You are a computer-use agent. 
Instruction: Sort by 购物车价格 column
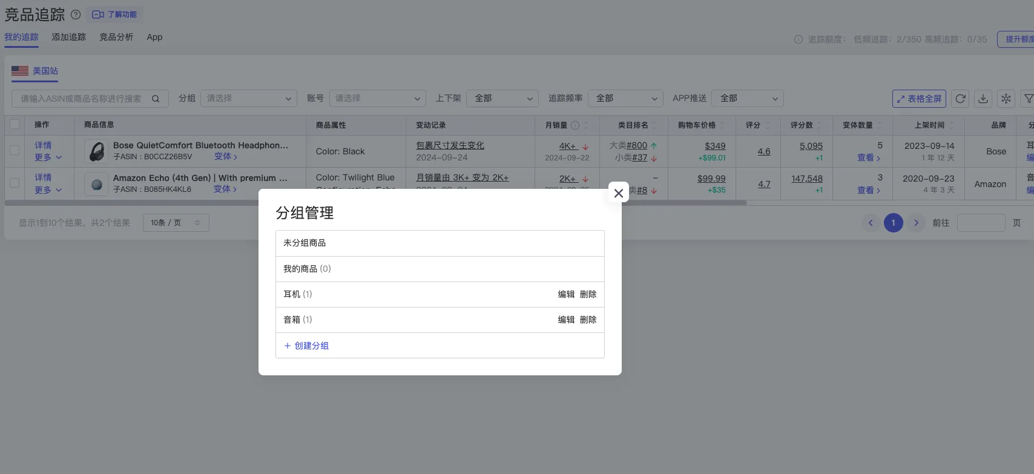(x=722, y=125)
